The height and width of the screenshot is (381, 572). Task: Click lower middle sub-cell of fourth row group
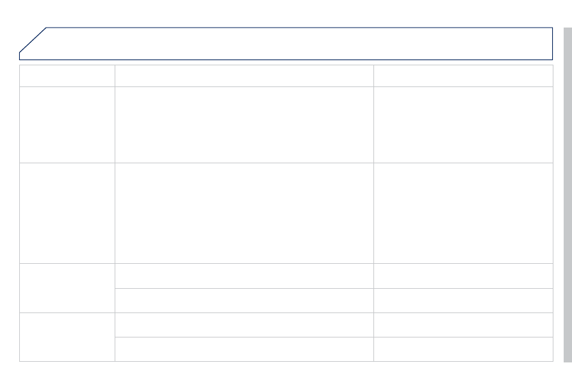tap(244, 300)
